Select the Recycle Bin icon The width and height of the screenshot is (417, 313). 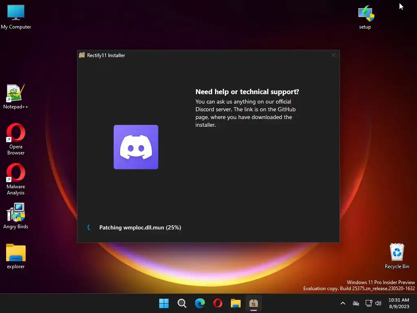tap(397, 256)
